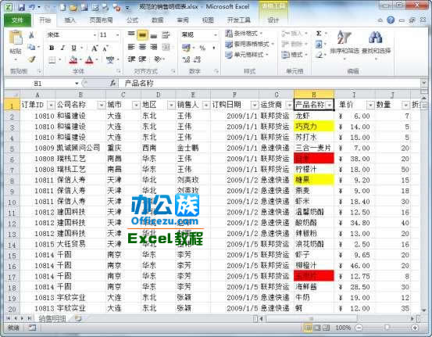Open the 数据 ribbon tab

pyautogui.click(x=157, y=20)
